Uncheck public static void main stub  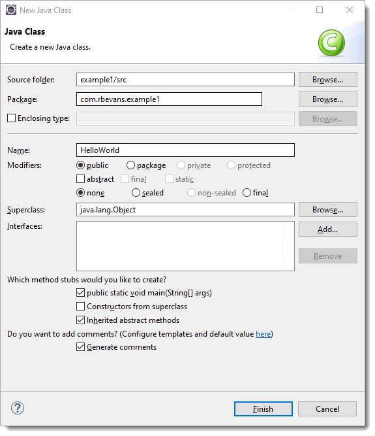80,293
